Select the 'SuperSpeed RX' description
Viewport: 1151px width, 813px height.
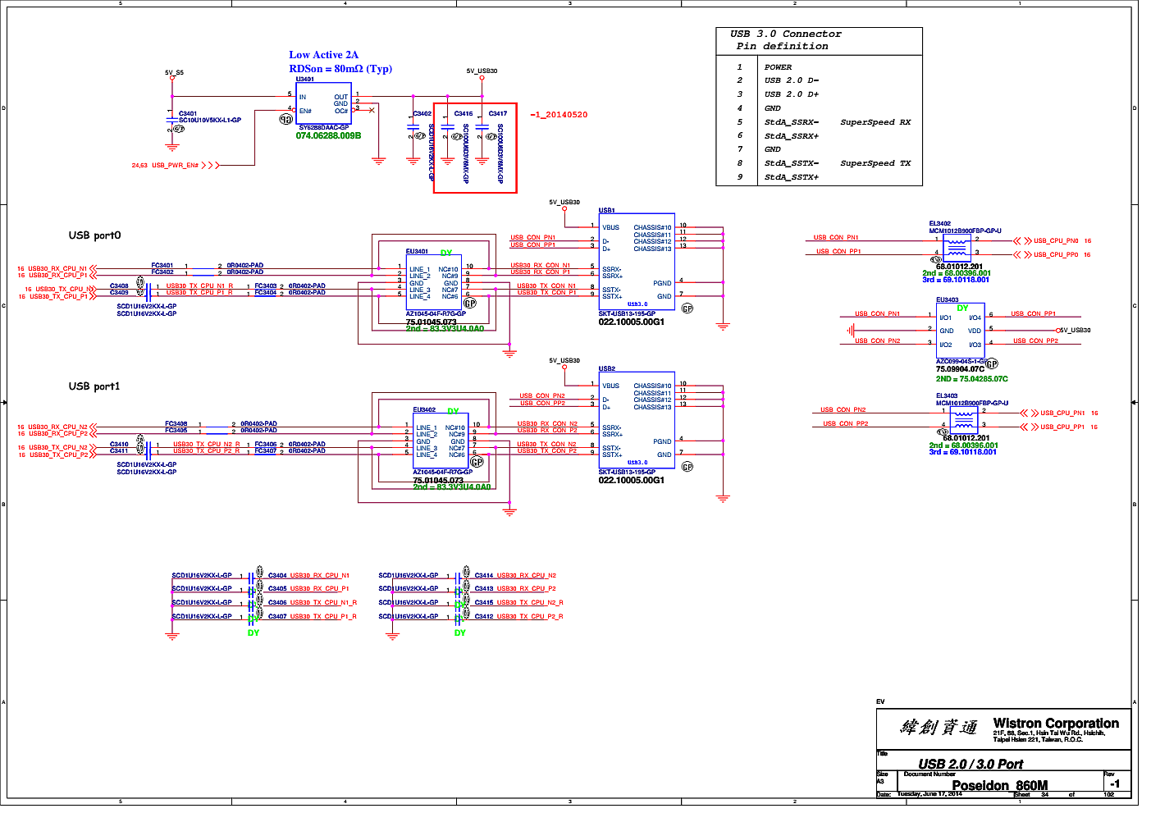coord(875,122)
